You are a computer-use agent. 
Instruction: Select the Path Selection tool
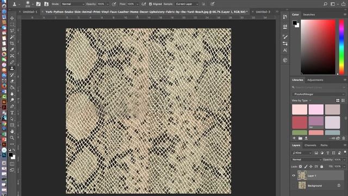tap(12, 119)
